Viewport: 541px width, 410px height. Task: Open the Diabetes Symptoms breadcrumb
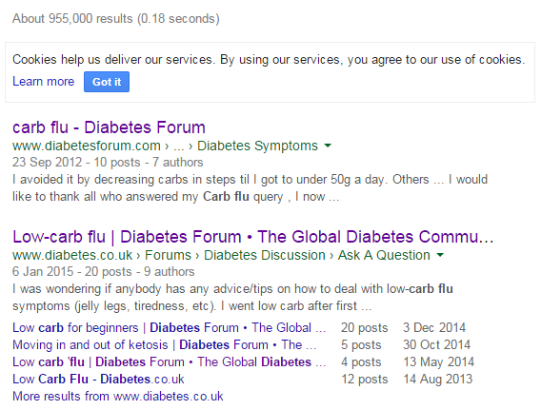pos(257,146)
